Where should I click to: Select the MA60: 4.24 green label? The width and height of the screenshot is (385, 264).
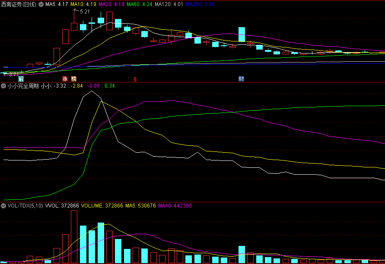[x=140, y=4]
